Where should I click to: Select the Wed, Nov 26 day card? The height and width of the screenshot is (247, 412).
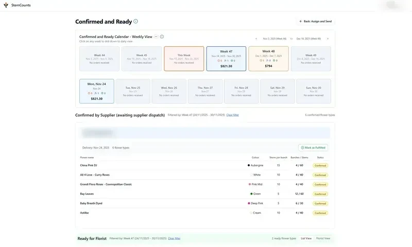coord(169,91)
